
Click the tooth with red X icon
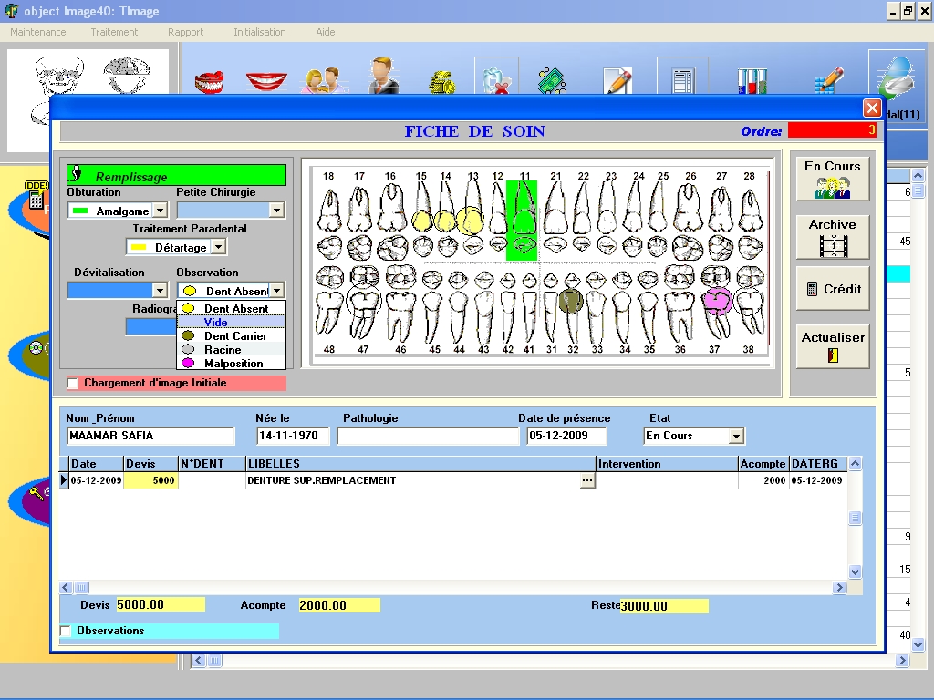[496, 78]
